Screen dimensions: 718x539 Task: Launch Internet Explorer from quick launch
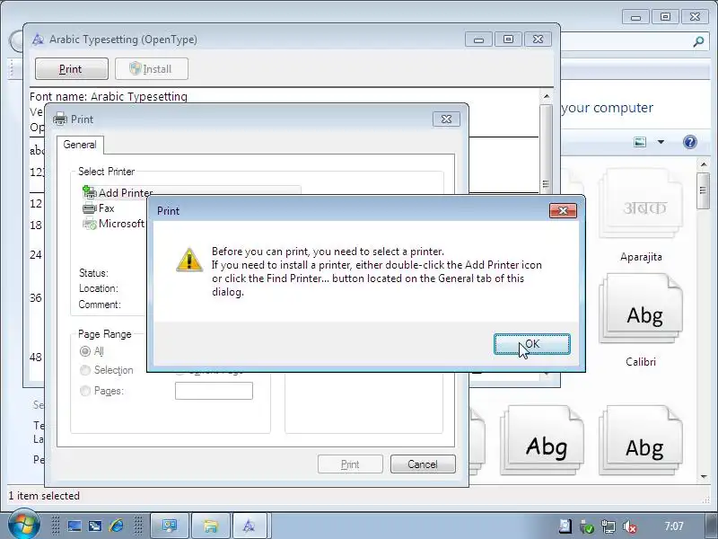pos(116,526)
